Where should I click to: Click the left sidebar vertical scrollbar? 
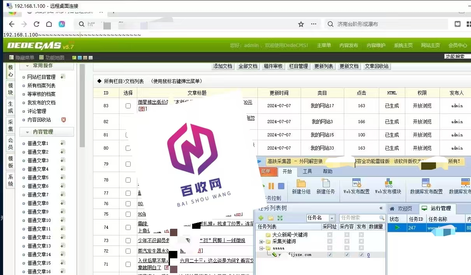coord(82,106)
